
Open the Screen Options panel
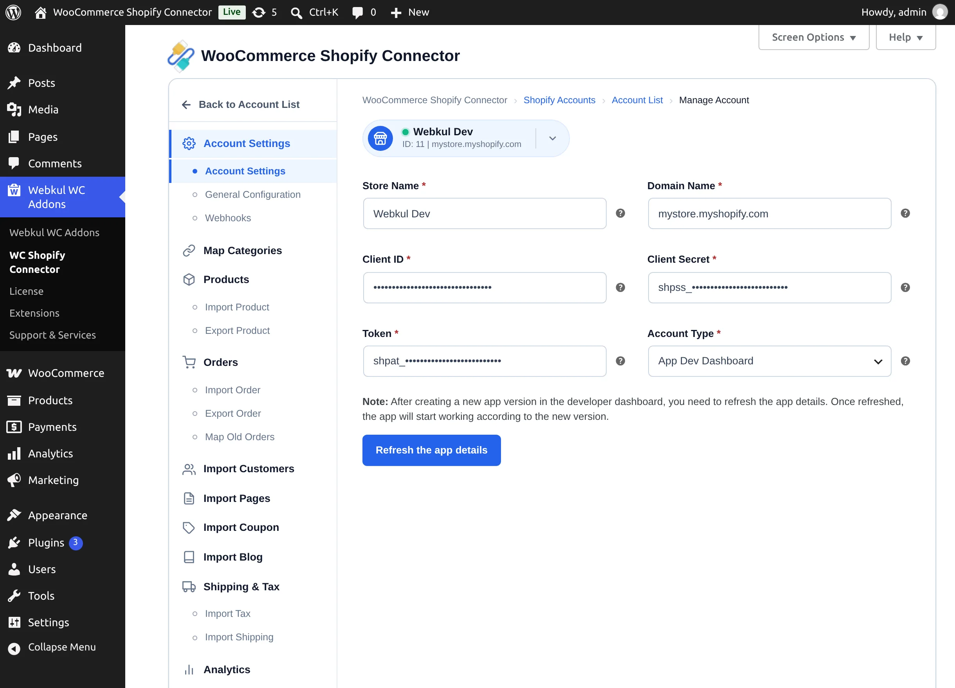click(x=814, y=38)
